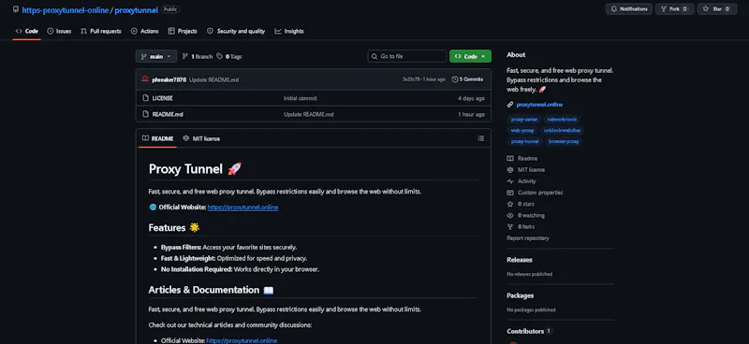Screen dimensions: 749x344
Task: Open Official Website link https://proxytunnel.online
Action: pos(242,208)
